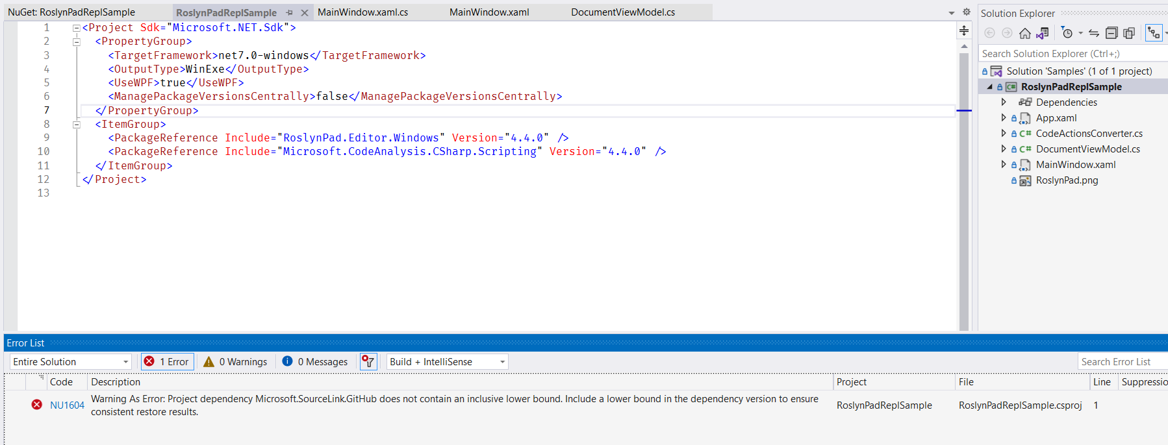Image resolution: width=1168 pixels, height=445 pixels.
Task: Toggle the pin on RoslynPadReplSample tab
Action: (x=290, y=12)
